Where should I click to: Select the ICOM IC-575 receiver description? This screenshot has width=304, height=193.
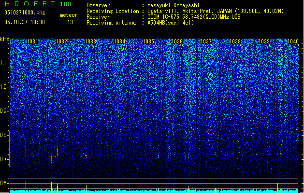[194, 17]
